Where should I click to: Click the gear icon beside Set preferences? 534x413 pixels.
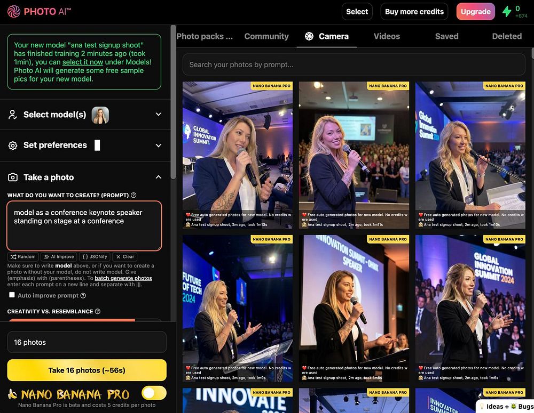pos(13,145)
